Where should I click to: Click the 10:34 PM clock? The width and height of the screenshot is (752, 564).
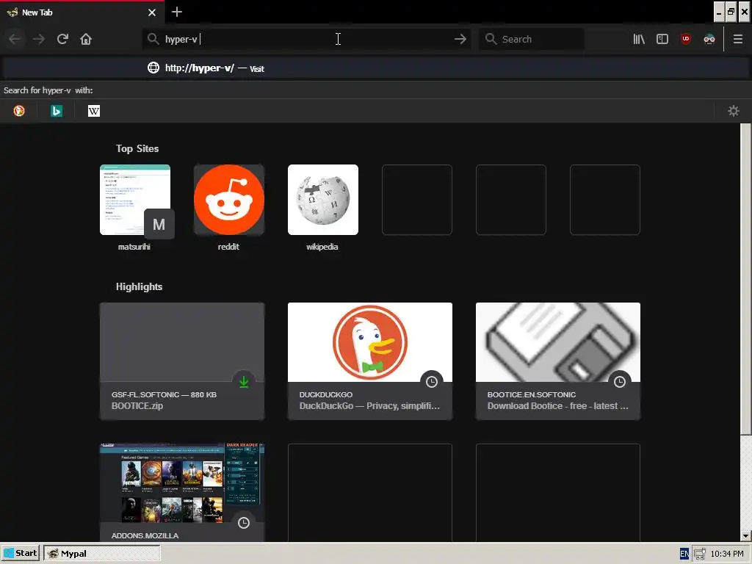(727, 554)
